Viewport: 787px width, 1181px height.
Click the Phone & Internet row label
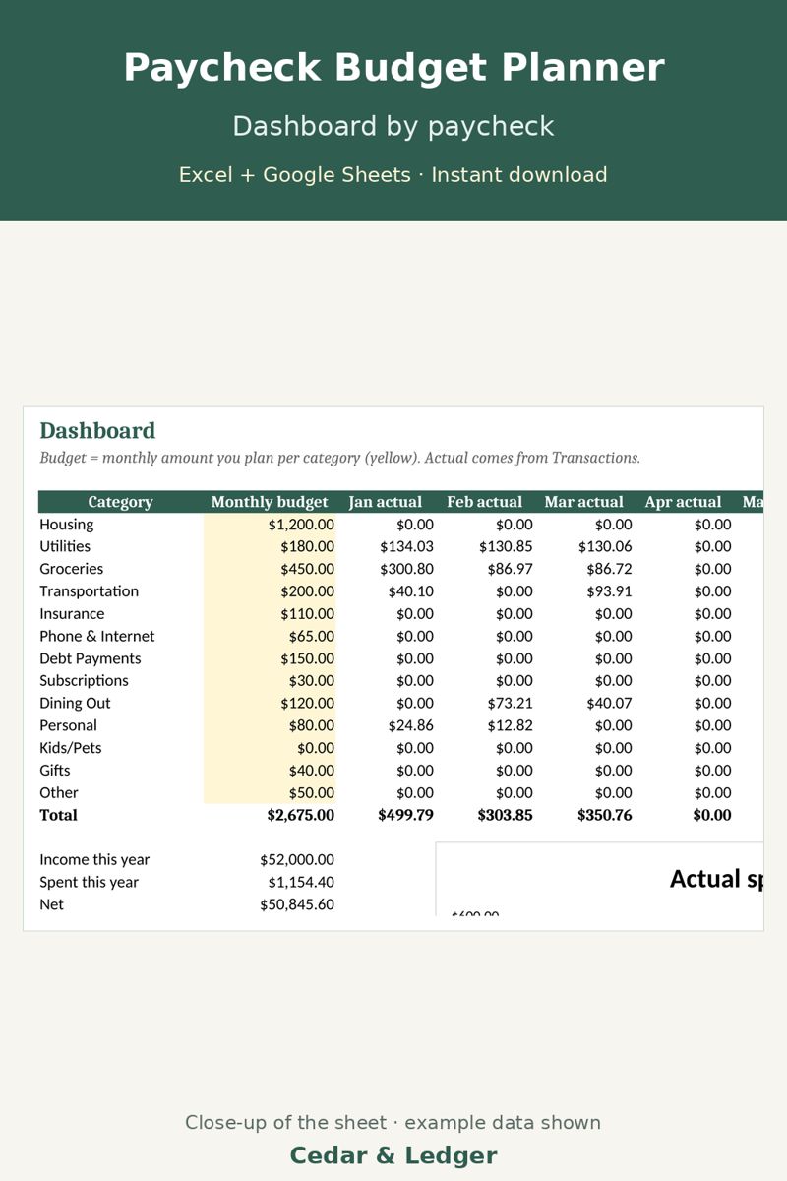tap(97, 636)
